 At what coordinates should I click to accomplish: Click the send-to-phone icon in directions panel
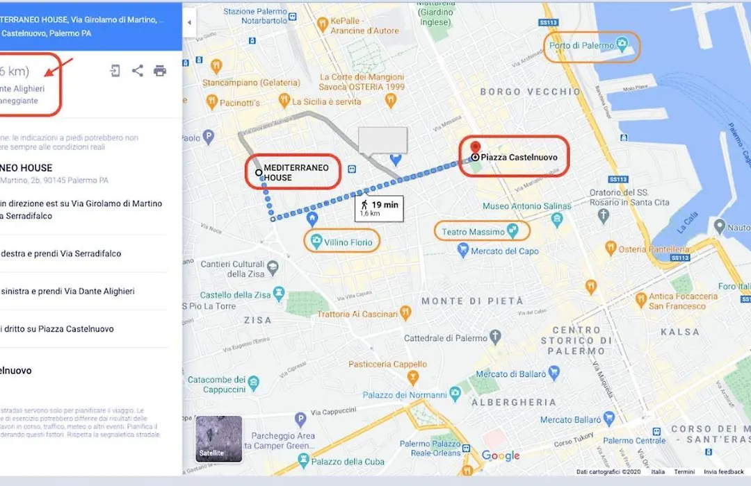[x=115, y=71]
